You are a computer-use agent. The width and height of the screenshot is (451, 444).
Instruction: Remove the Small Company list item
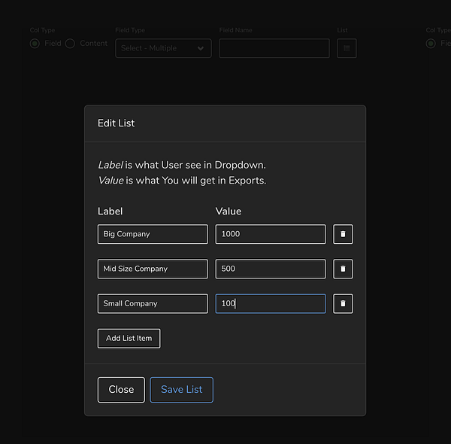point(343,303)
